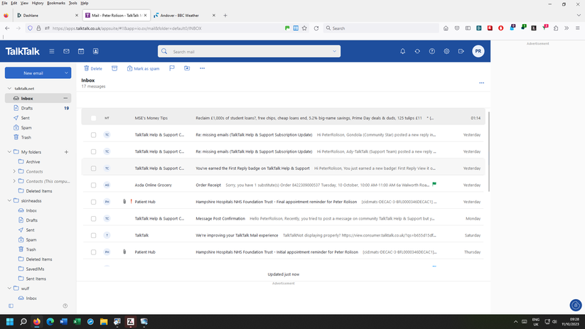Click the archive icon in mail toolbar
Screen dimensions: 585x329
[x=114, y=68]
